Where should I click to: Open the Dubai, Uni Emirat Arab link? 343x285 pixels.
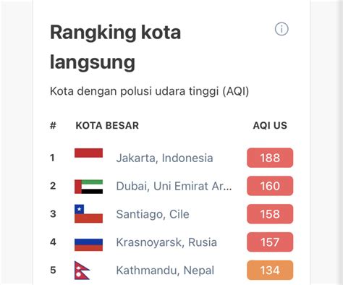coord(174,186)
